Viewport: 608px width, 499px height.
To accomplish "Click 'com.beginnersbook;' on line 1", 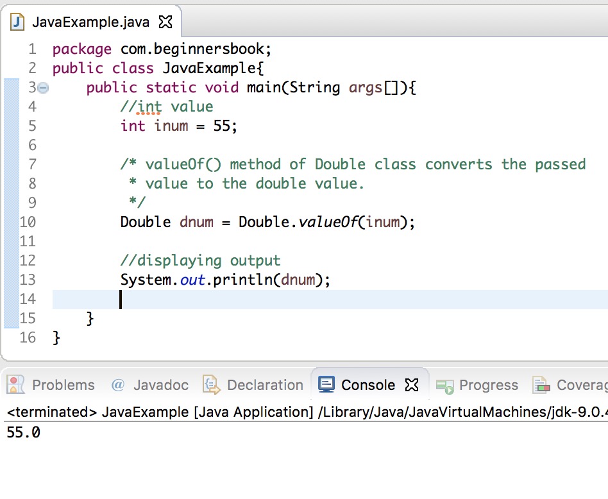I will point(196,49).
